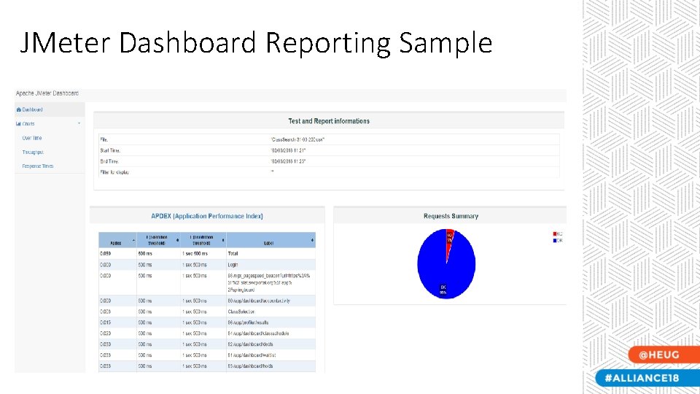Image resolution: width=700 pixels, height=394 pixels.
Task: Select the Total row label
Action: (233, 254)
